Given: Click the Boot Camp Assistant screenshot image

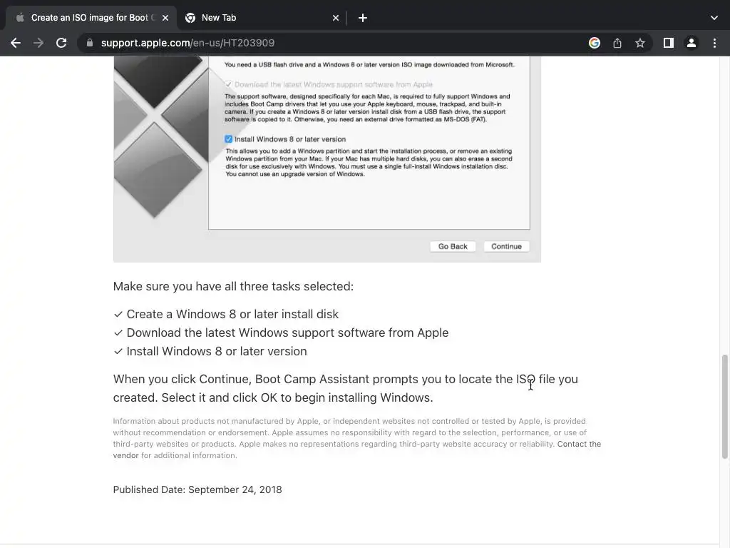Looking at the screenshot, I should [x=327, y=159].
